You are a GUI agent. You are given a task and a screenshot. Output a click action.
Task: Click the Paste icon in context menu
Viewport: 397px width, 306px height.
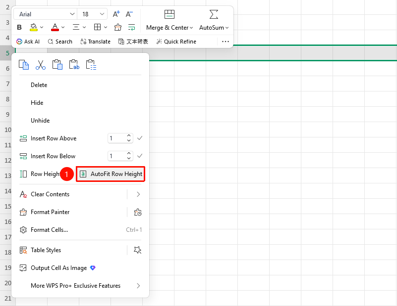coord(57,65)
